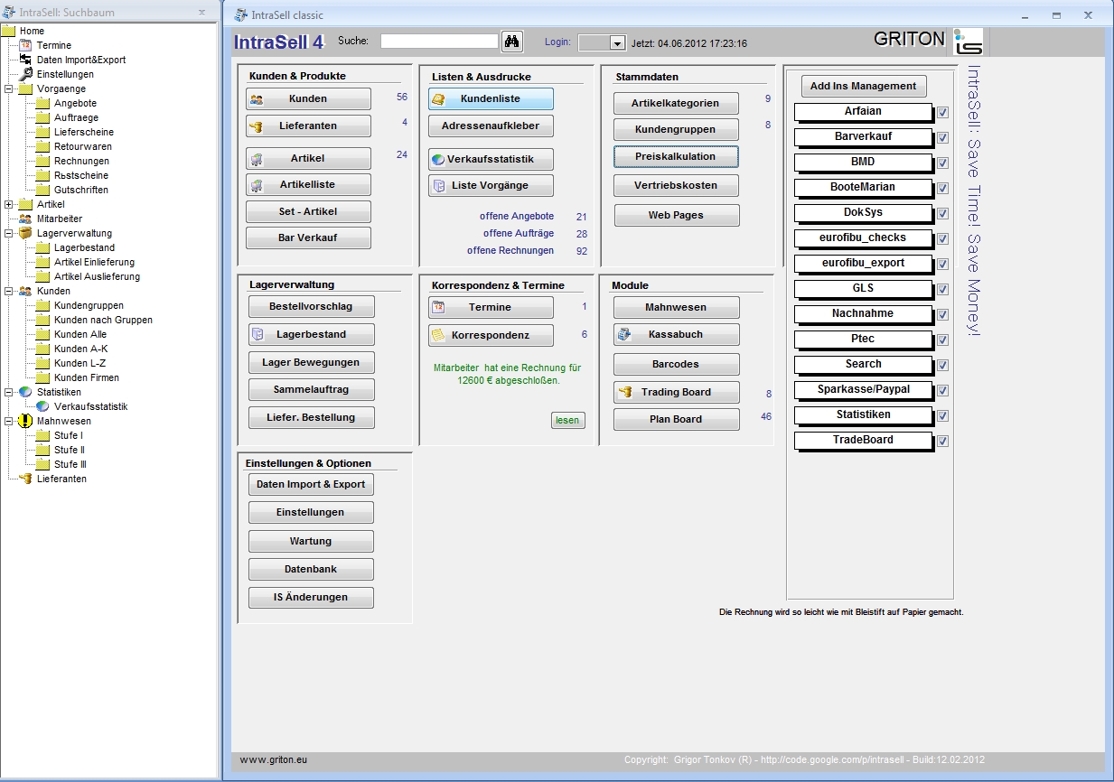Click the Lagerbestand folder icon in tree

(x=42, y=247)
